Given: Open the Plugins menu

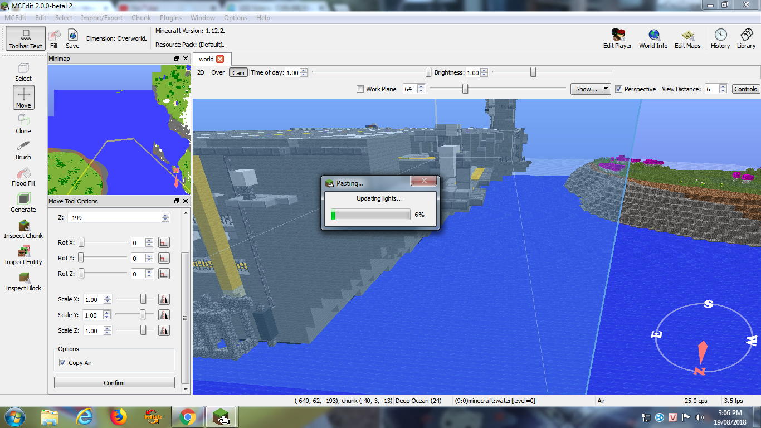Looking at the screenshot, I should 170,18.
